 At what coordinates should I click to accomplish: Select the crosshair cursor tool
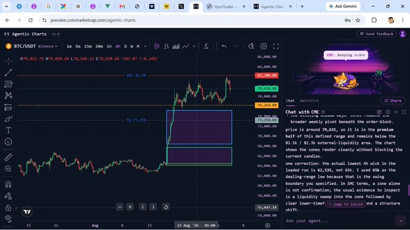[x=8, y=61]
